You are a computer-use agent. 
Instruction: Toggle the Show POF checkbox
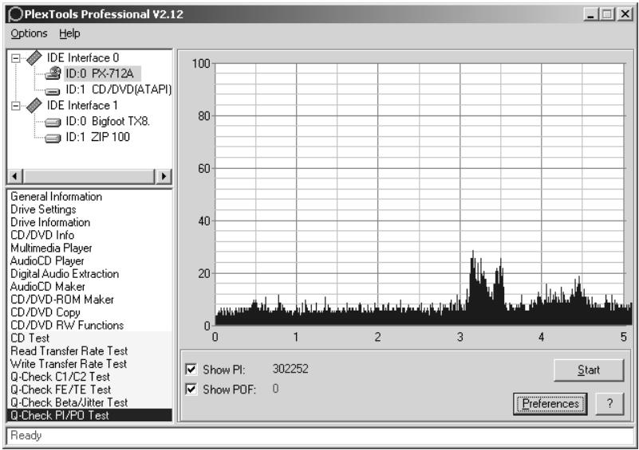191,389
